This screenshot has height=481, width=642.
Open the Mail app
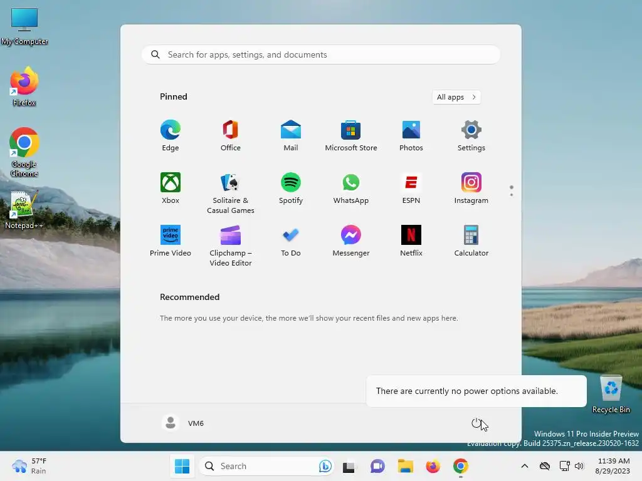pyautogui.click(x=291, y=136)
